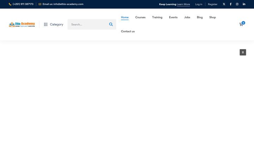Click the Log in link
The height and width of the screenshot is (158, 254).
pos(199,4)
